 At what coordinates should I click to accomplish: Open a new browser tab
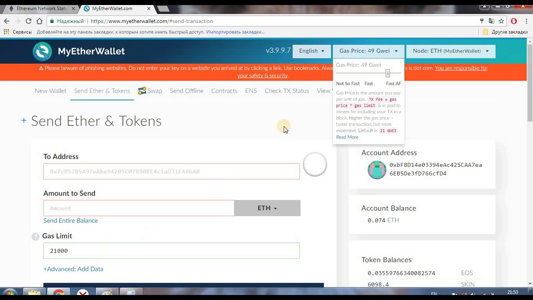163,9
